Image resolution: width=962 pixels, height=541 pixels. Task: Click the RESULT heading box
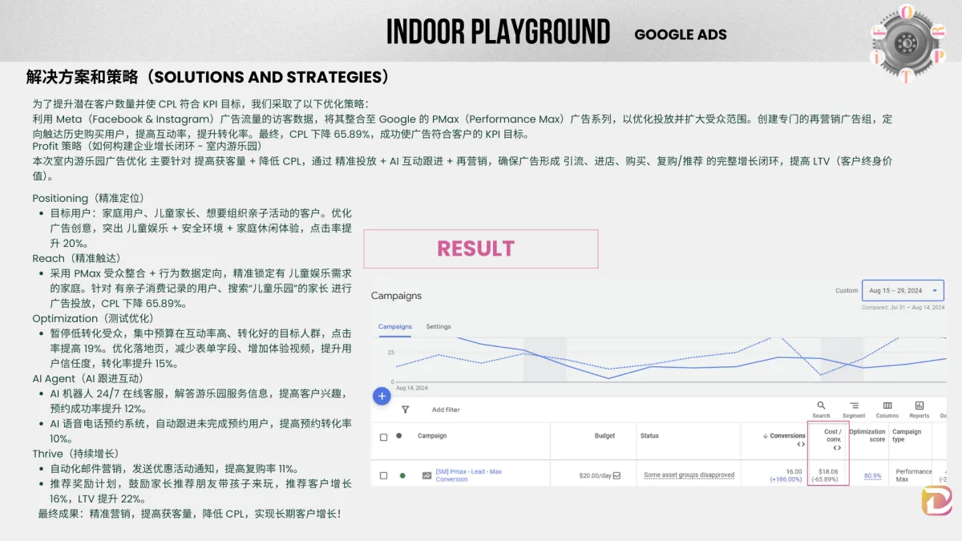(x=481, y=248)
